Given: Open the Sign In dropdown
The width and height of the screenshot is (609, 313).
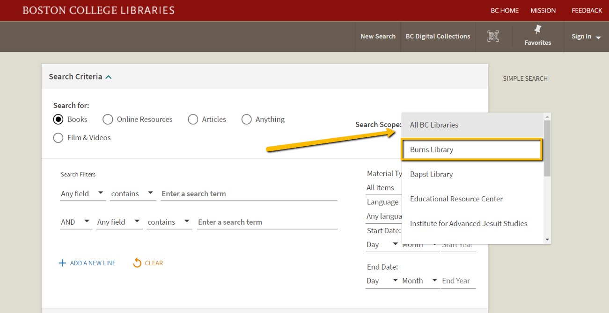Looking at the screenshot, I should [586, 36].
